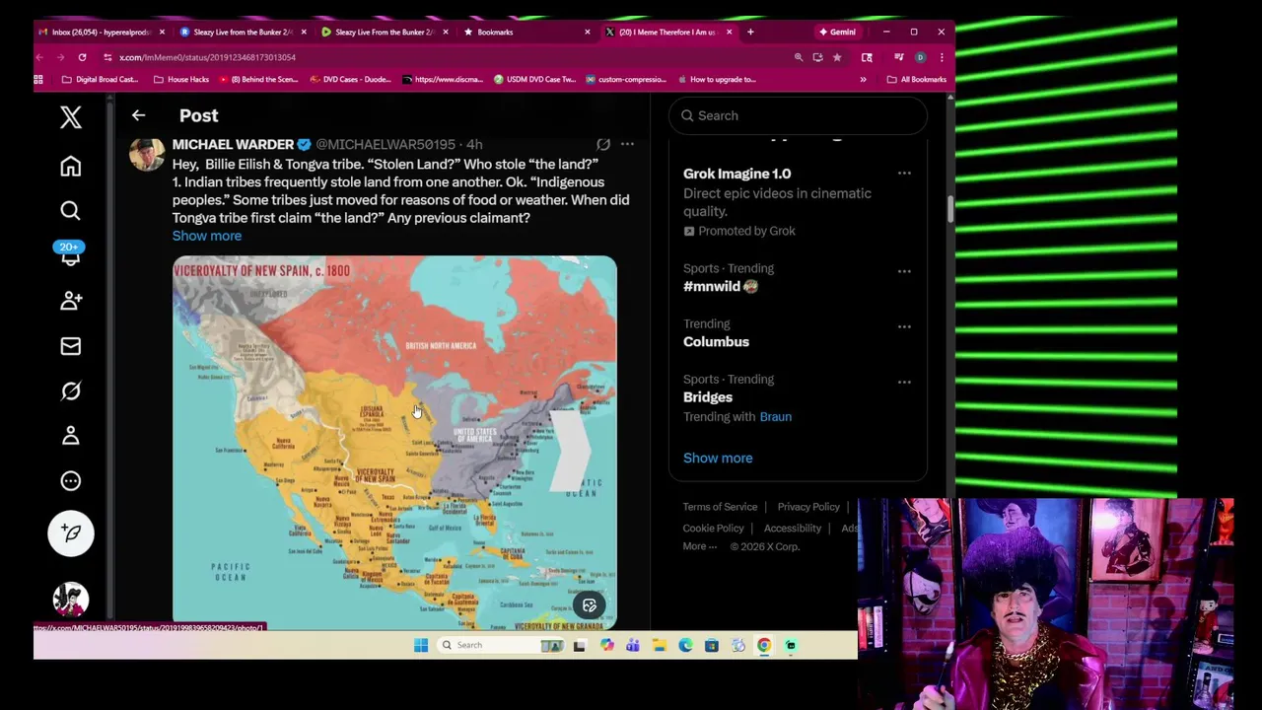Image resolution: width=1262 pixels, height=710 pixels.
Task: Open Chrome three-dot menu
Action: click(942, 57)
